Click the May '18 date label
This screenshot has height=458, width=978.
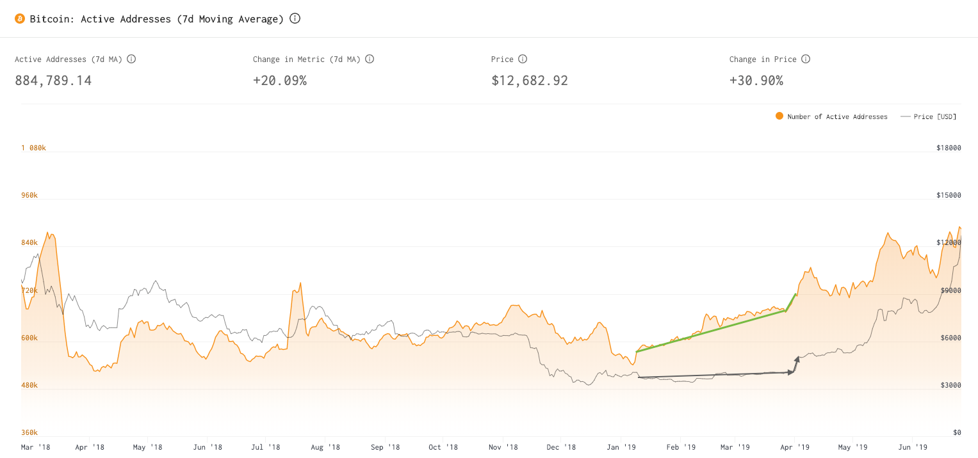(x=148, y=447)
